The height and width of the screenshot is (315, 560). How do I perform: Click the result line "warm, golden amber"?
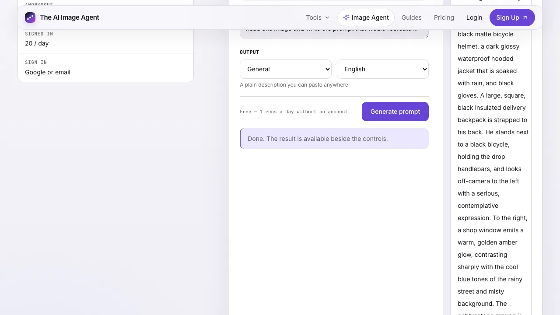[488, 242]
